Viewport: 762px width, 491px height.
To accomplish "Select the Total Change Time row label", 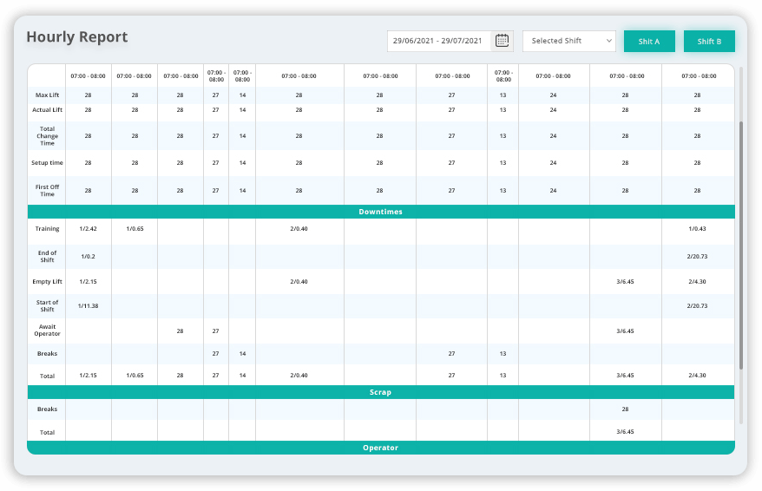I will click(x=47, y=136).
